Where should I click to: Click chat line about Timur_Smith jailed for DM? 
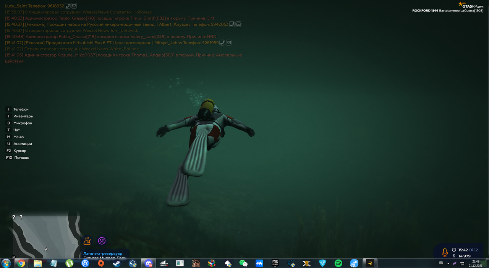pos(109,18)
